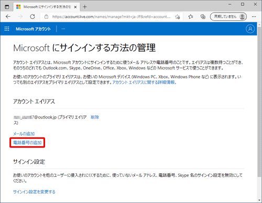Click the account.live.com address bar
Image resolution: width=262 pixels, height=203 pixels.
point(111,17)
